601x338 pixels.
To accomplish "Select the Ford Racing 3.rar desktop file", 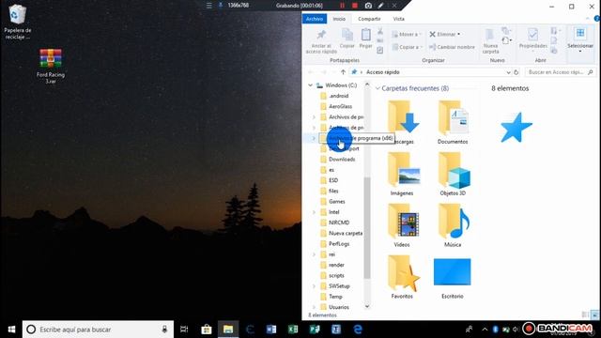I will 51,66.
